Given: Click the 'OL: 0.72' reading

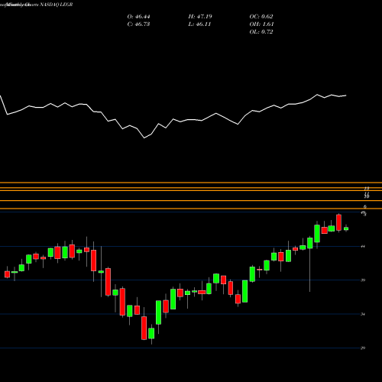Looking at the screenshot, I should (x=261, y=32).
